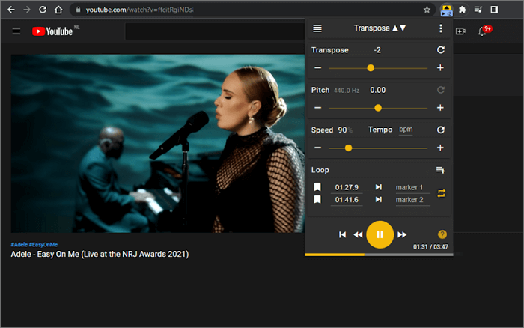Image resolution: width=524 pixels, height=328 pixels.
Task: Jump to marker 2 position
Action: pos(379,200)
